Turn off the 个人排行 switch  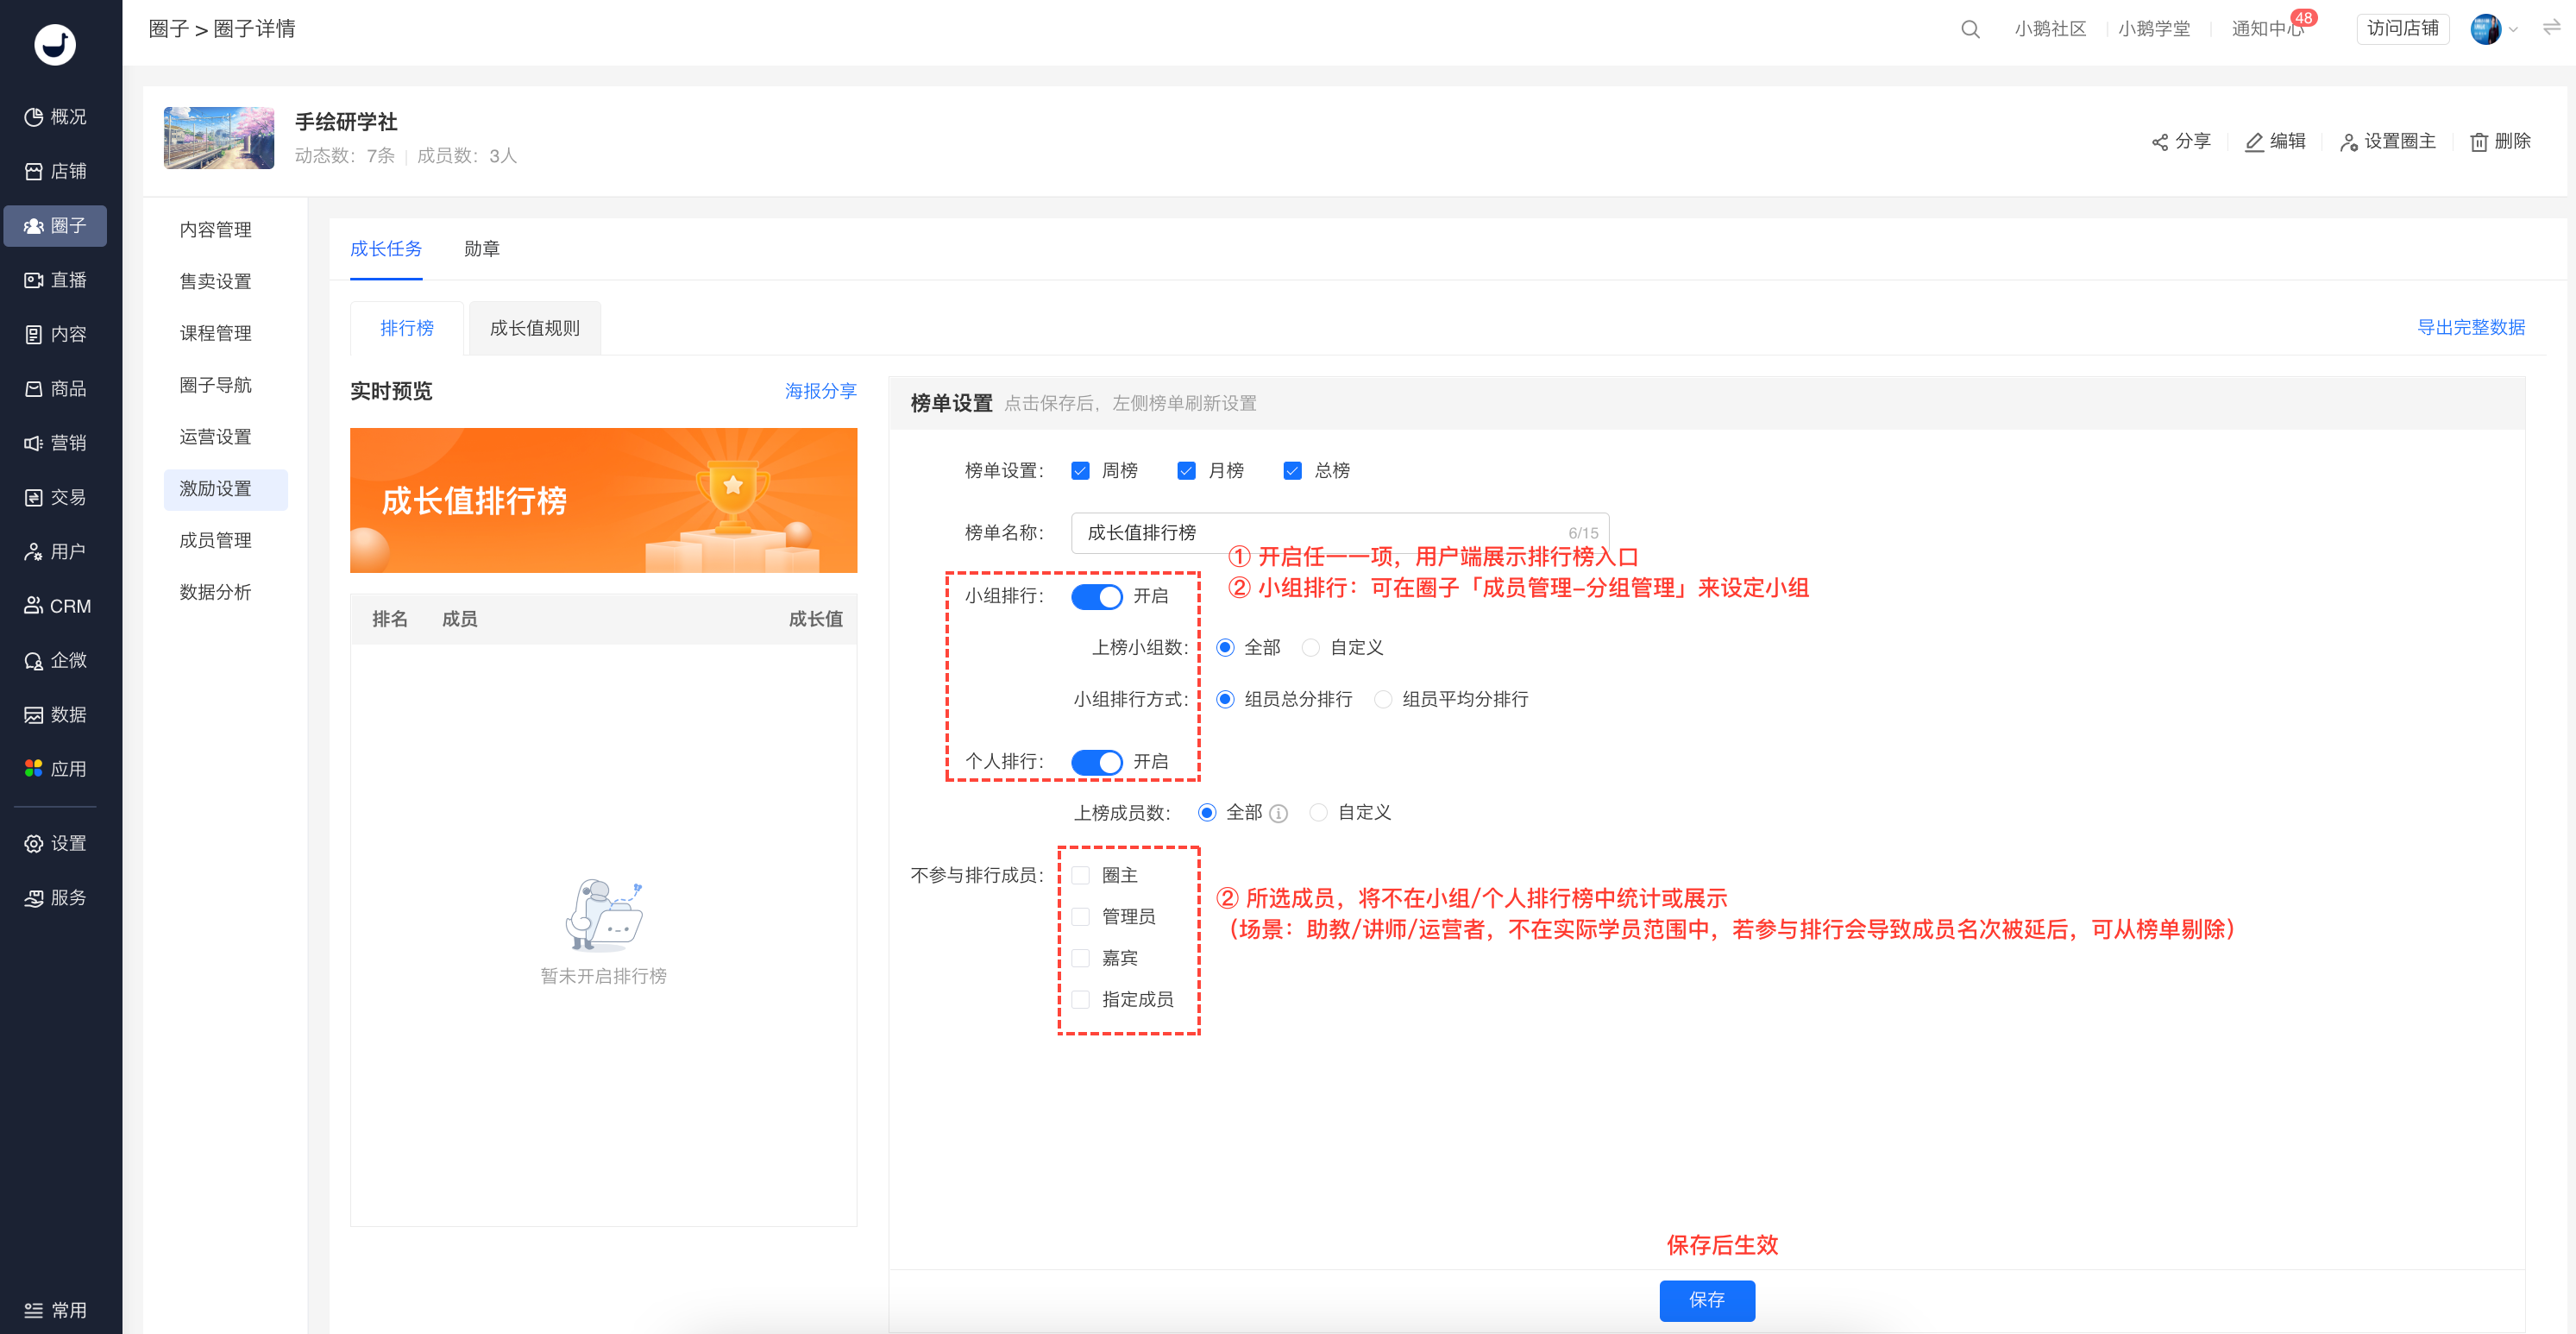(x=1096, y=763)
